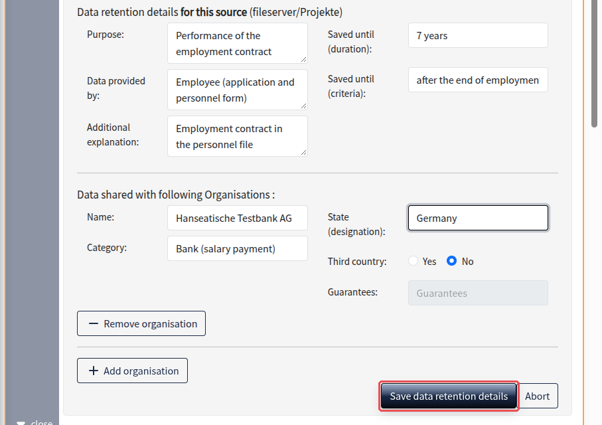The image size is (602, 425).
Task: Select Yes for Third country
Action: pyautogui.click(x=413, y=260)
